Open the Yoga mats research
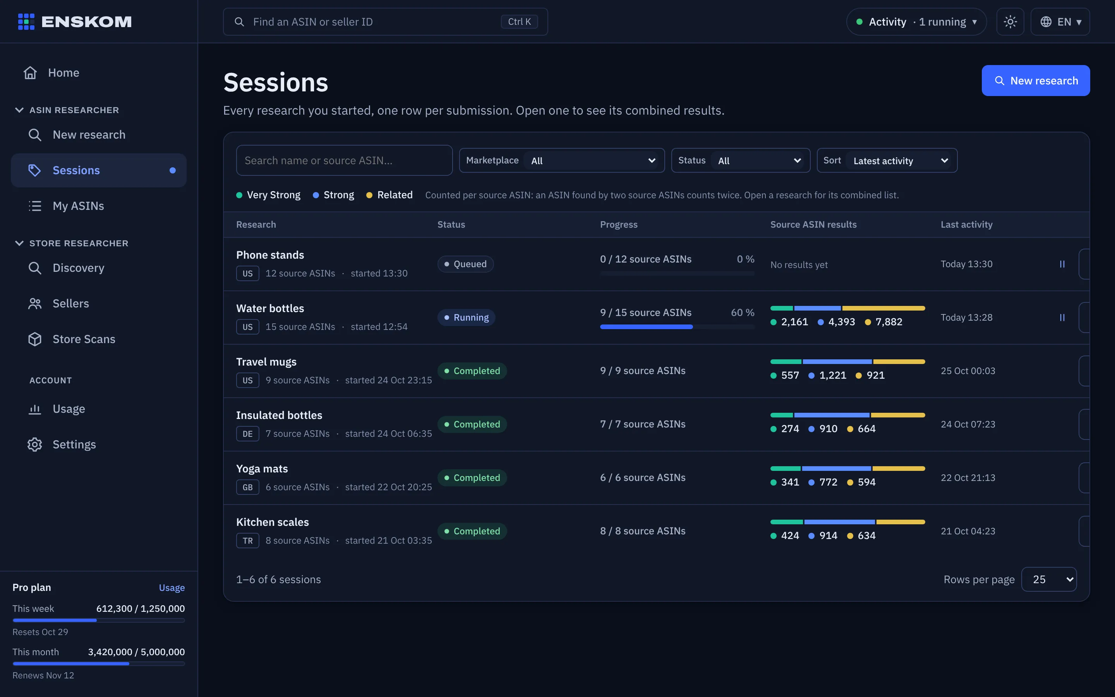 point(262,469)
